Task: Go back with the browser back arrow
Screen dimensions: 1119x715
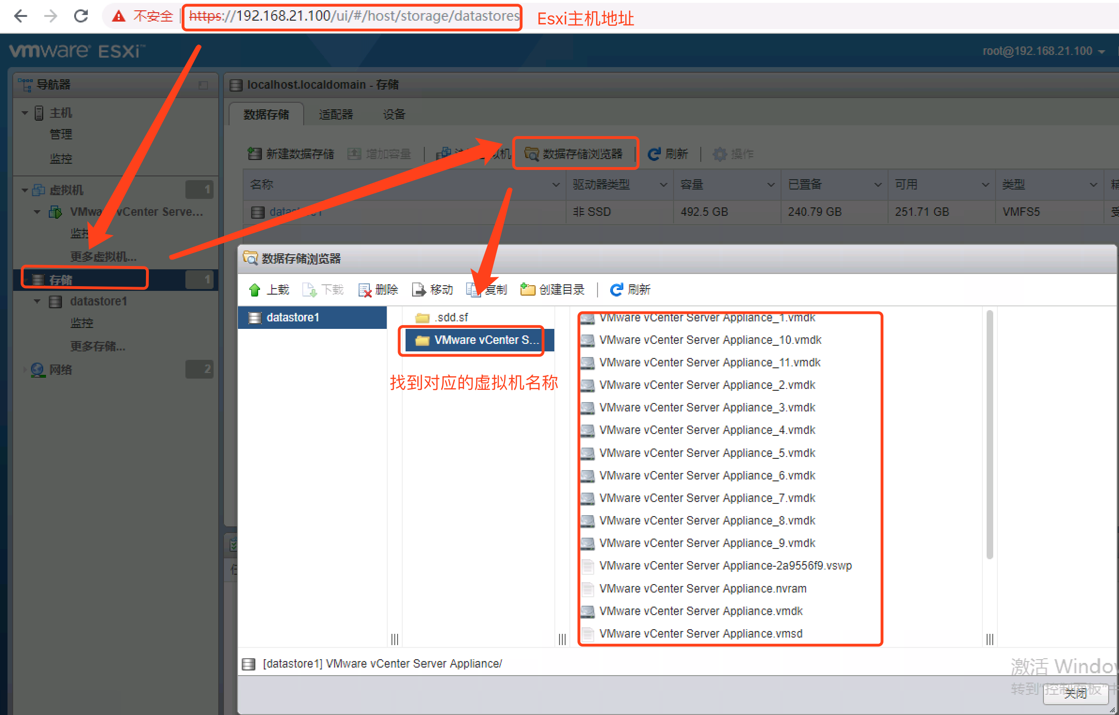Action: (x=21, y=16)
